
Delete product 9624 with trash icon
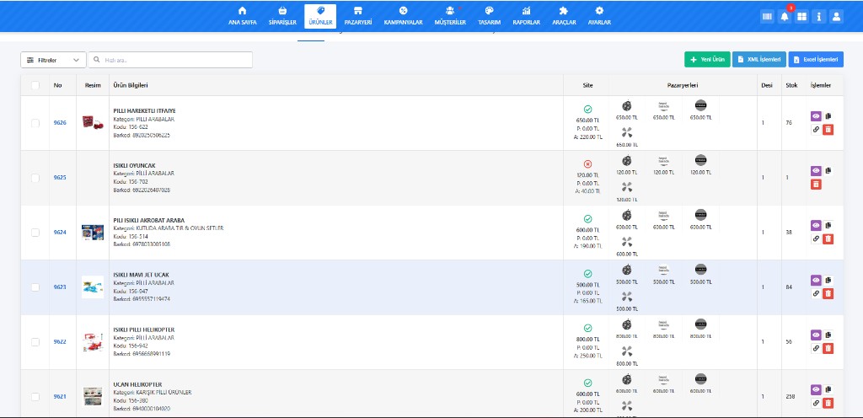(828, 238)
